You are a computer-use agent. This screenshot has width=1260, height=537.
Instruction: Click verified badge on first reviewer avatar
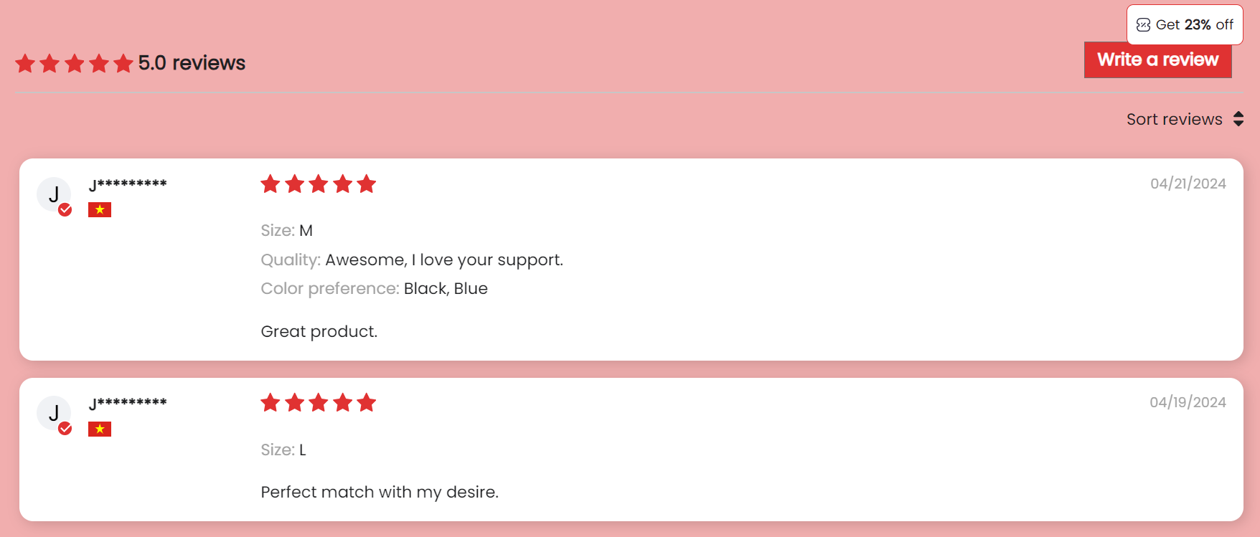pos(65,209)
